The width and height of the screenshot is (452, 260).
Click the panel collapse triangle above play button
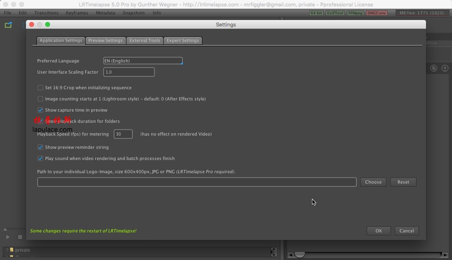click(5, 230)
